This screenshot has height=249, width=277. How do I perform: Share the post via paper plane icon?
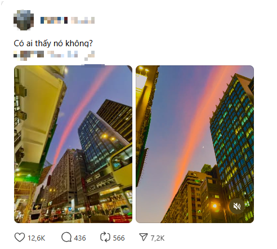tap(144, 237)
